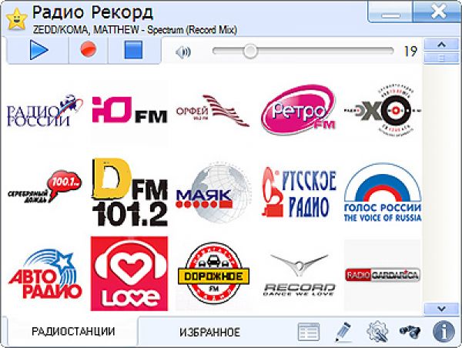Image resolution: width=462 pixels, height=348 pixels.
Task: Switch to the Избранное tab
Action: [209, 332]
